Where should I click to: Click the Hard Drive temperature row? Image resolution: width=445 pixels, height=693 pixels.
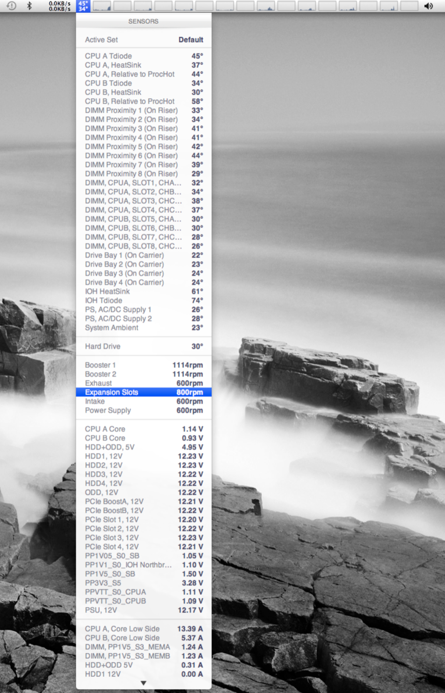[x=144, y=346]
